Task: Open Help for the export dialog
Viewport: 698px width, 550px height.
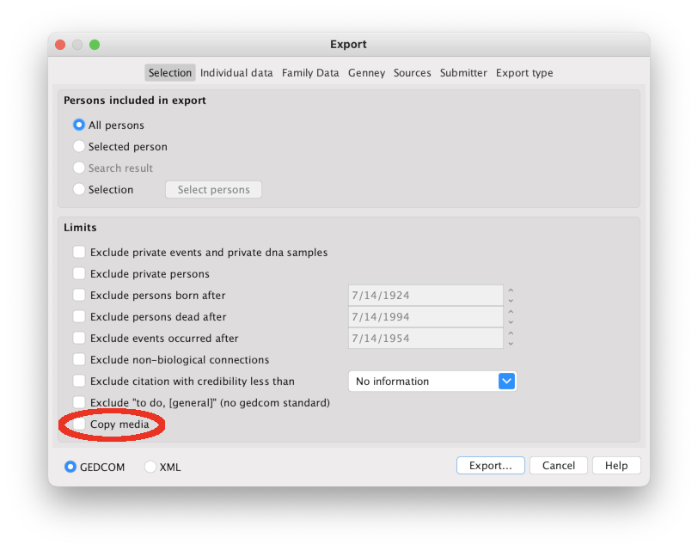Action: pos(616,466)
